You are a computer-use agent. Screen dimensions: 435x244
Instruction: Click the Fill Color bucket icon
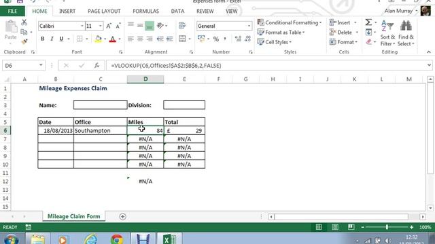point(98,39)
